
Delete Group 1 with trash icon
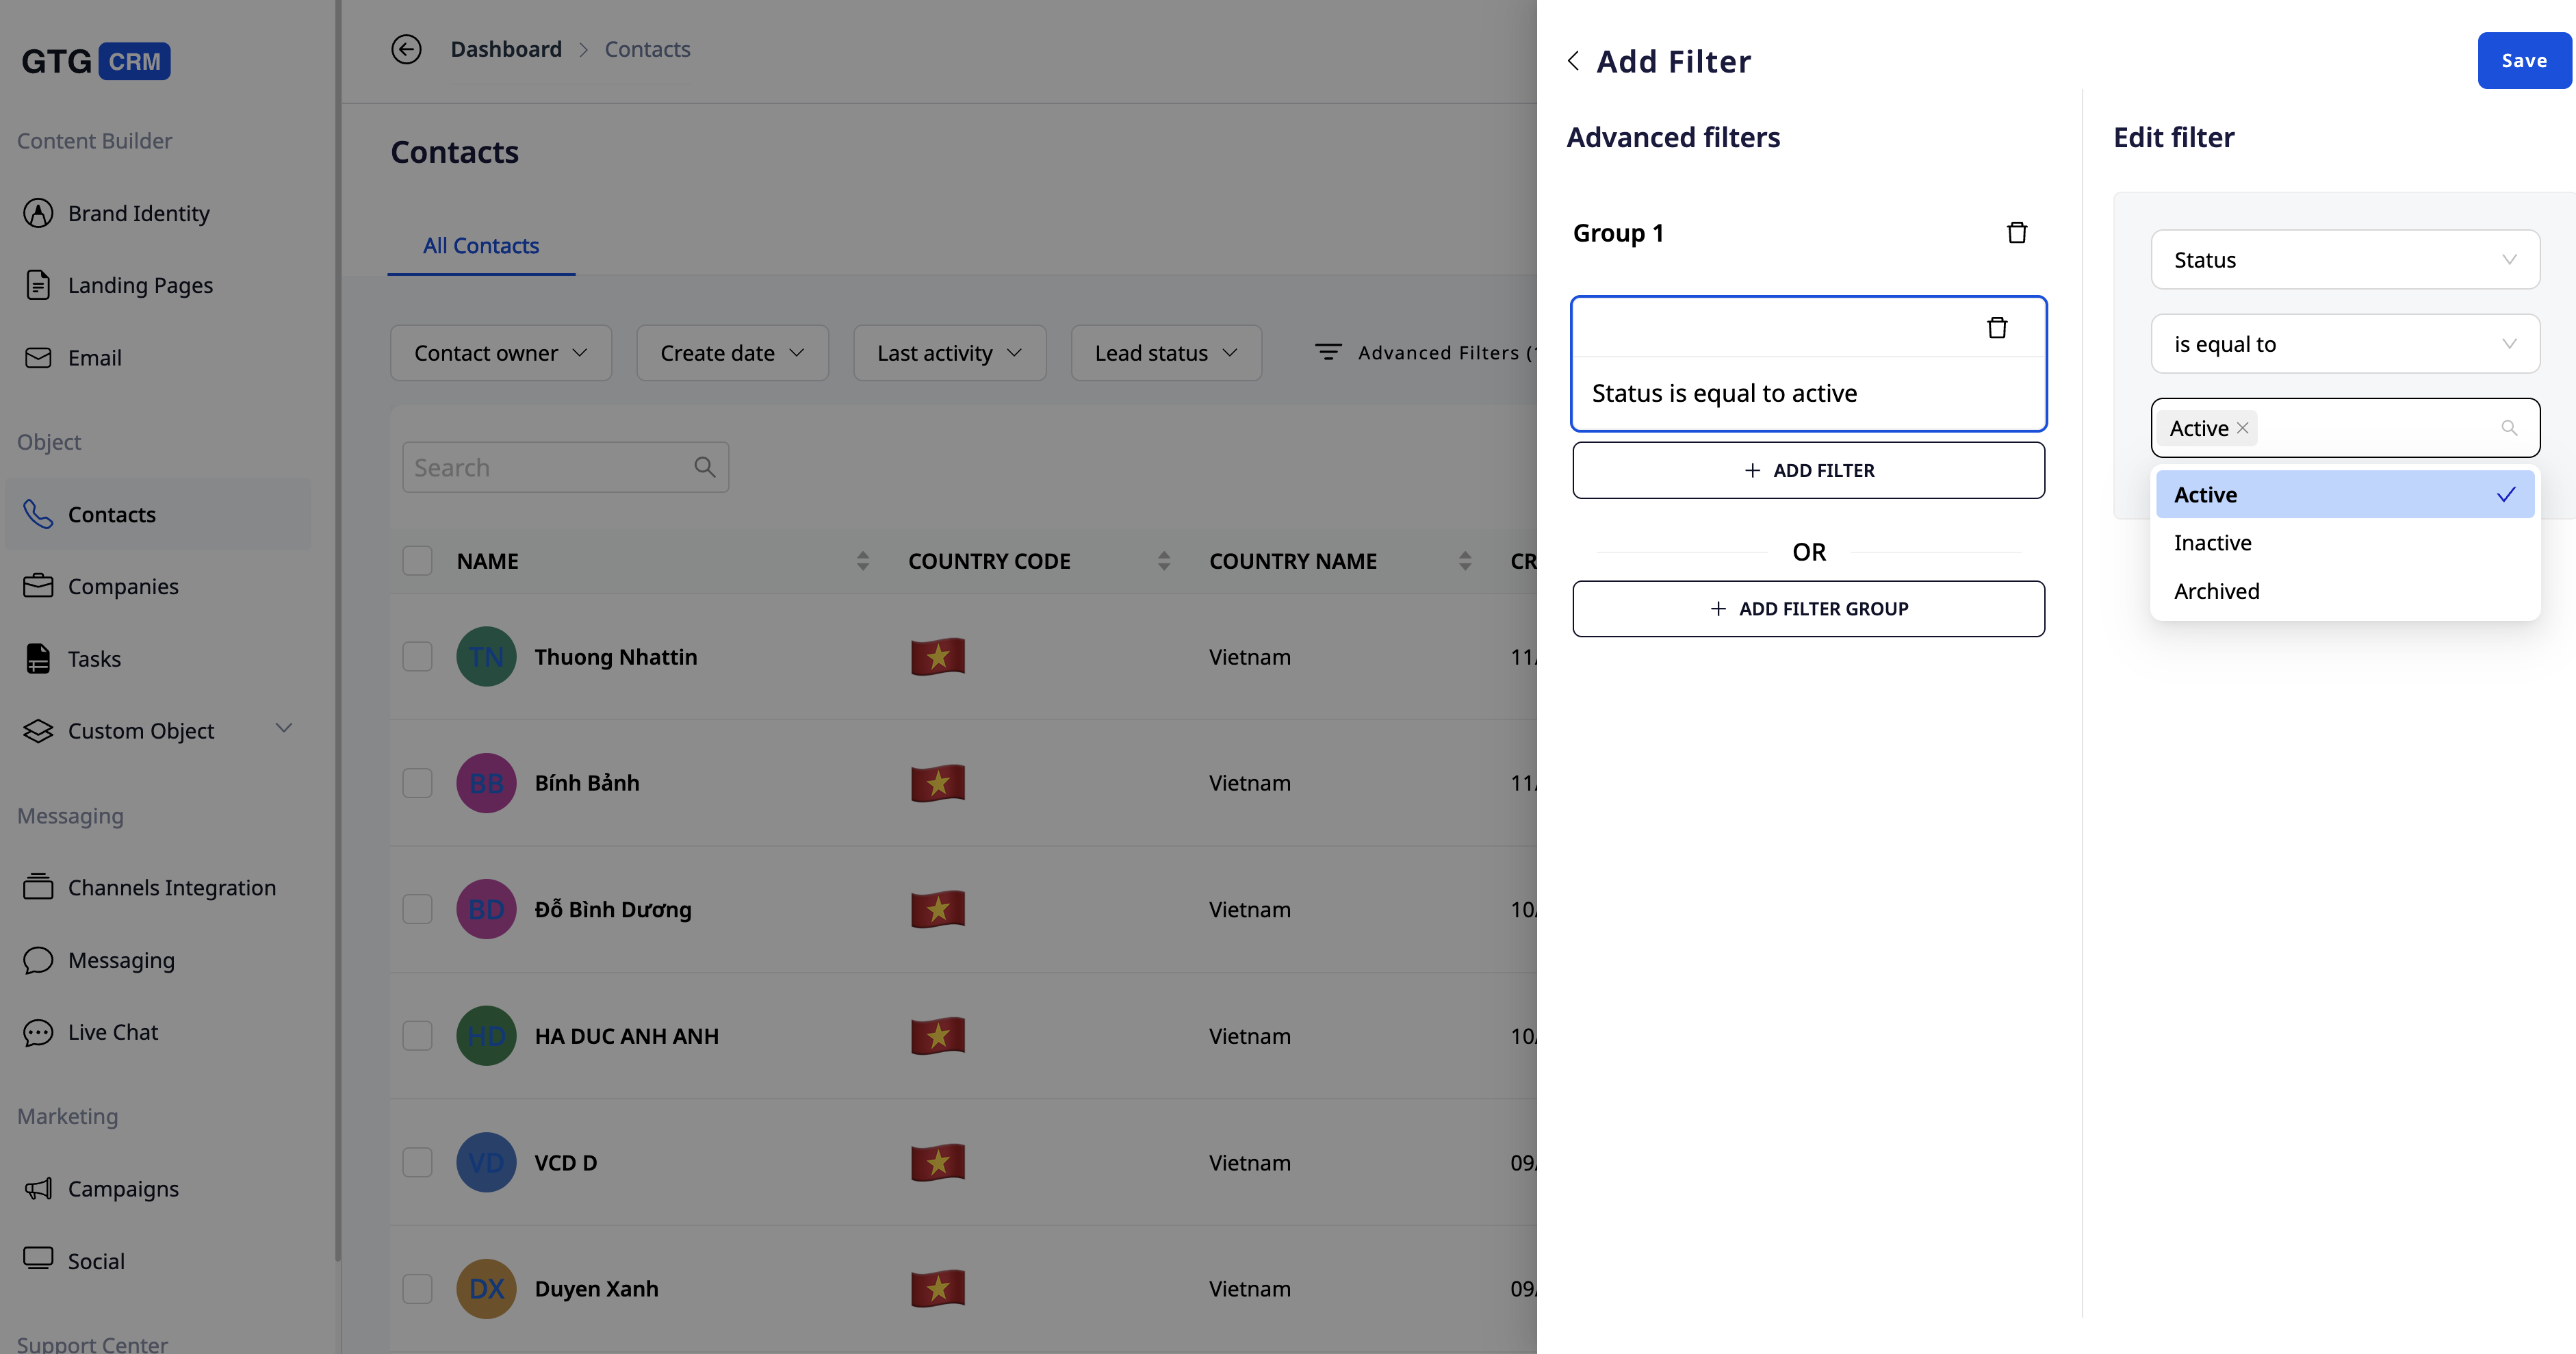tap(2016, 233)
